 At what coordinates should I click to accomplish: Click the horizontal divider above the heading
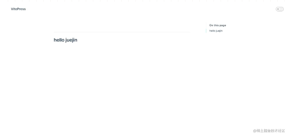pyautogui.click(x=122, y=32)
